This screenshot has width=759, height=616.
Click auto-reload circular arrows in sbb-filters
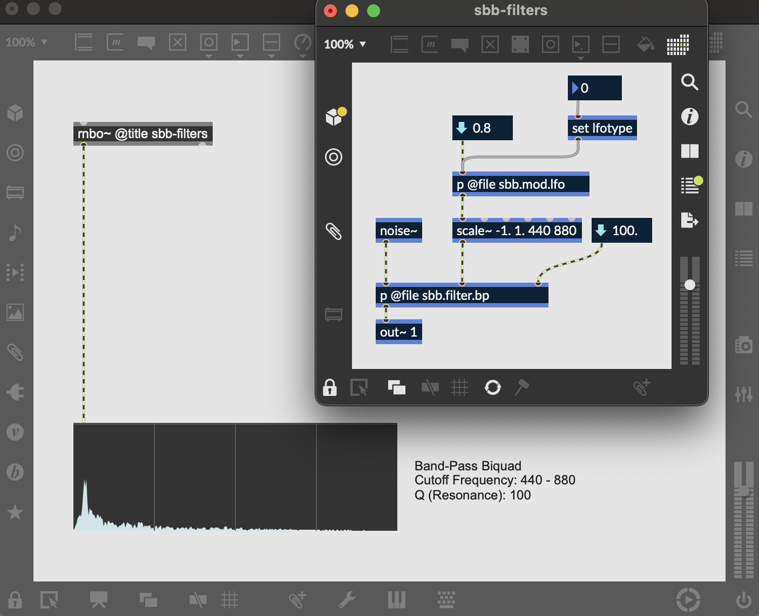click(x=493, y=387)
